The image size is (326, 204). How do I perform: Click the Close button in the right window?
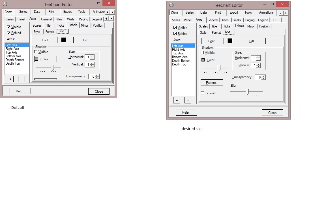point(272,112)
